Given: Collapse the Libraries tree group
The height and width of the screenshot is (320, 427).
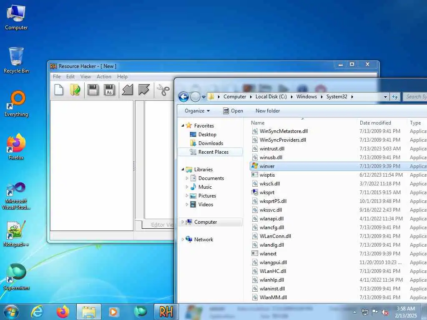Looking at the screenshot, I should (183, 170).
